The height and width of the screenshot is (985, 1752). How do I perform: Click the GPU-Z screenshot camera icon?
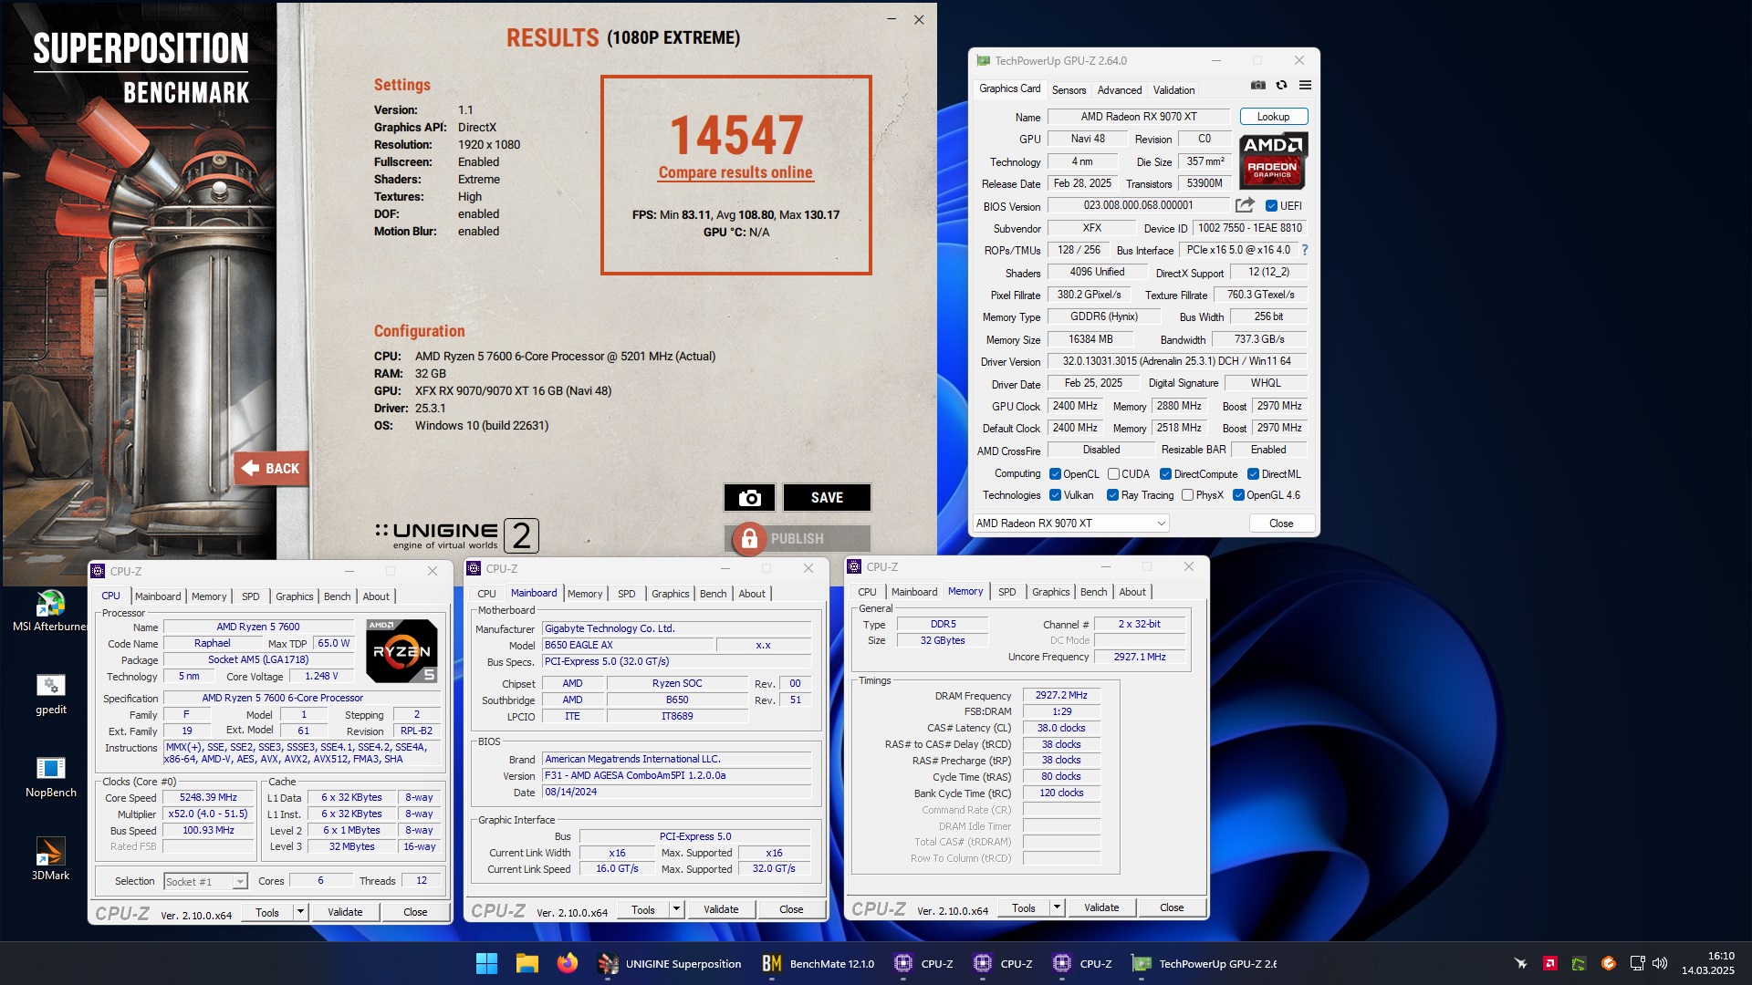click(x=1257, y=85)
